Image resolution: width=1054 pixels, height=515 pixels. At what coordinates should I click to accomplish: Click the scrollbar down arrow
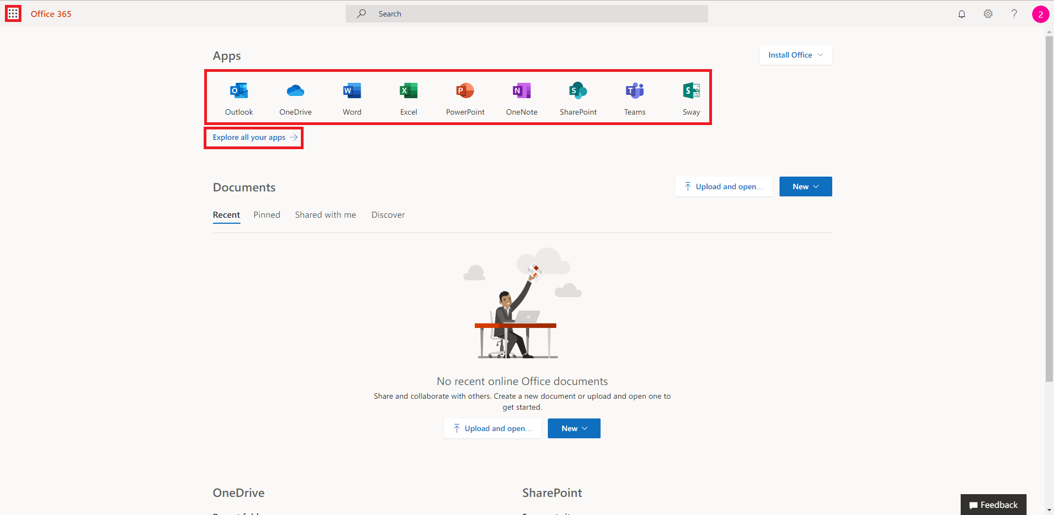click(1049, 510)
